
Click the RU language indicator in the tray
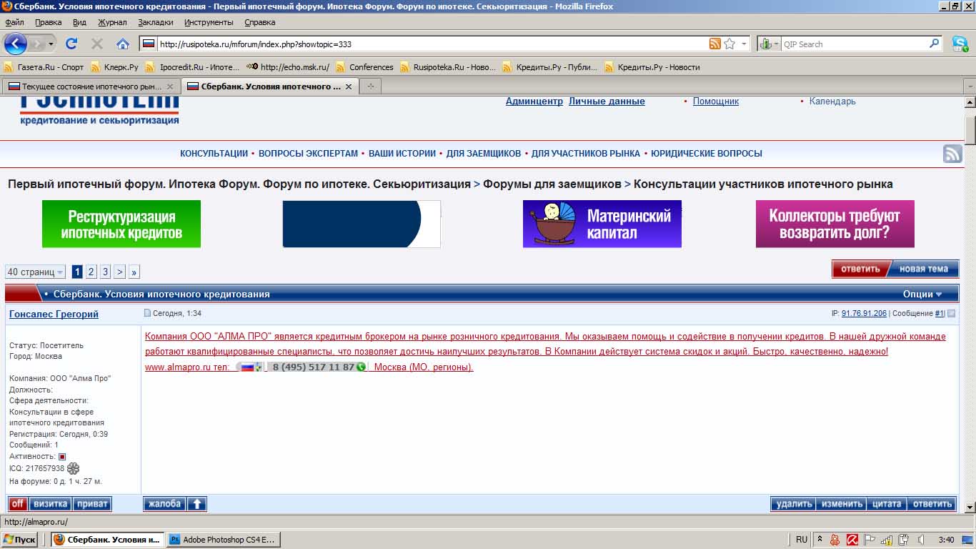[x=802, y=540]
